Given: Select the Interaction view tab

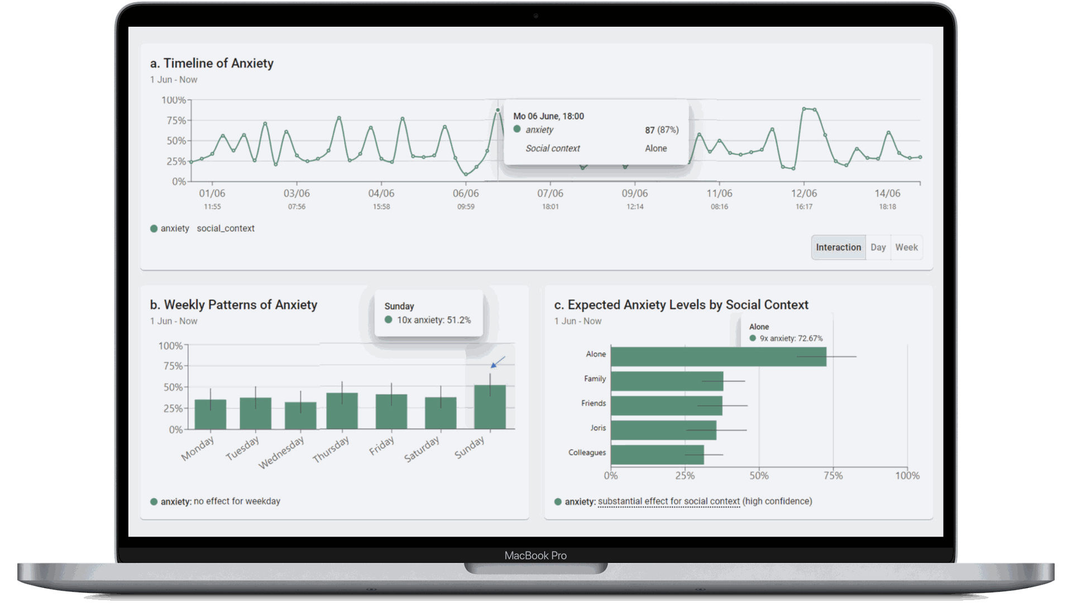Looking at the screenshot, I should tap(838, 247).
